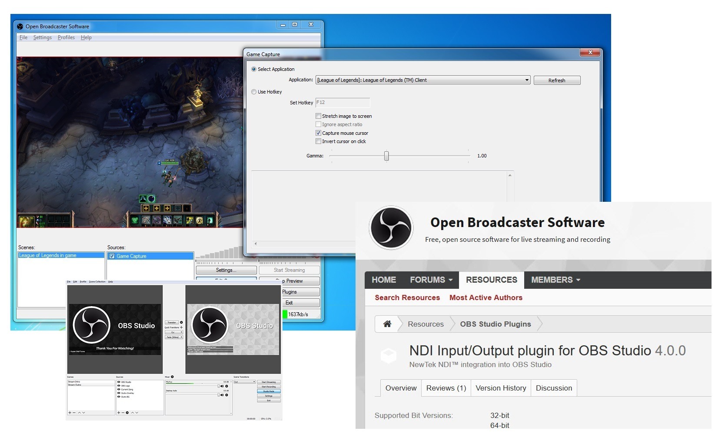Click Start Recording in OBS Studio
The width and height of the screenshot is (725, 441).
point(269,387)
